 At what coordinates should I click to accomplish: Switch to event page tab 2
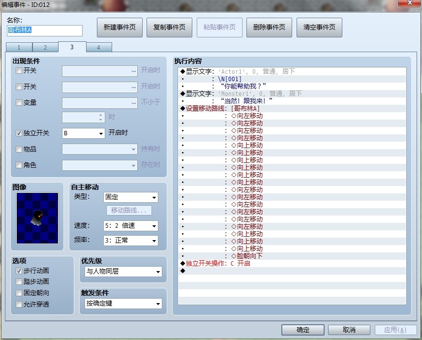(45, 47)
